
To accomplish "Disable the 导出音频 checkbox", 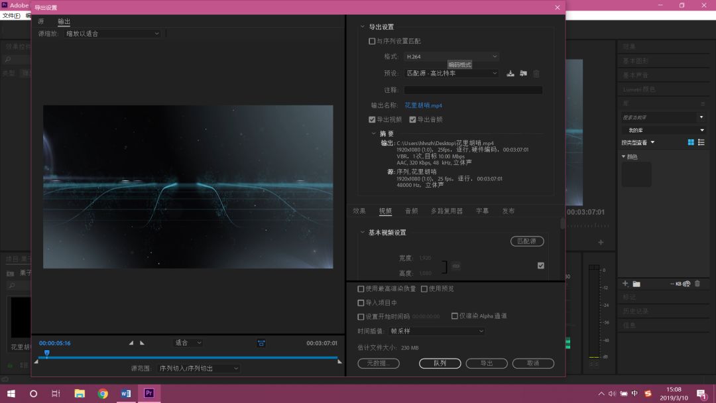I will 414,119.
